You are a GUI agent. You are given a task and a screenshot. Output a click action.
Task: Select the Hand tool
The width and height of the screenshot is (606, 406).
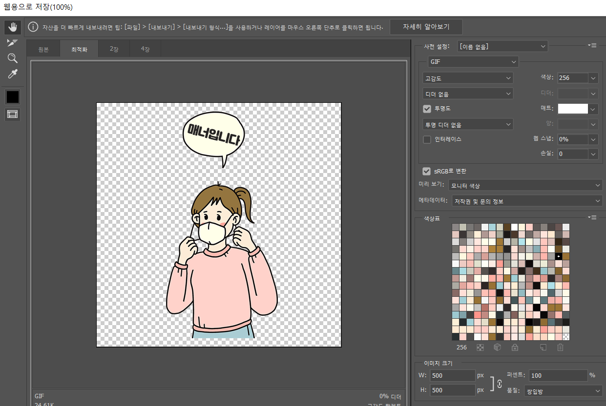pyautogui.click(x=12, y=27)
